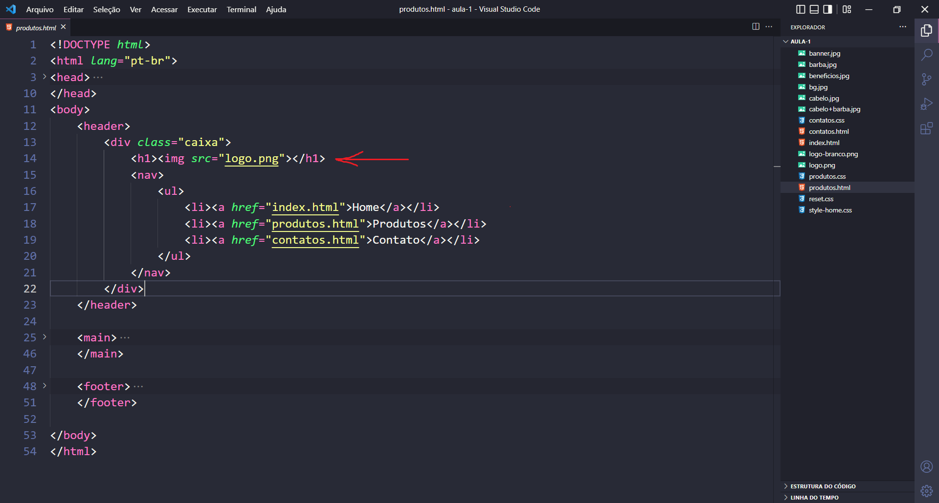The image size is (939, 503).
Task: Open the Accounts icon in activity bar
Action: tap(926, 466)
